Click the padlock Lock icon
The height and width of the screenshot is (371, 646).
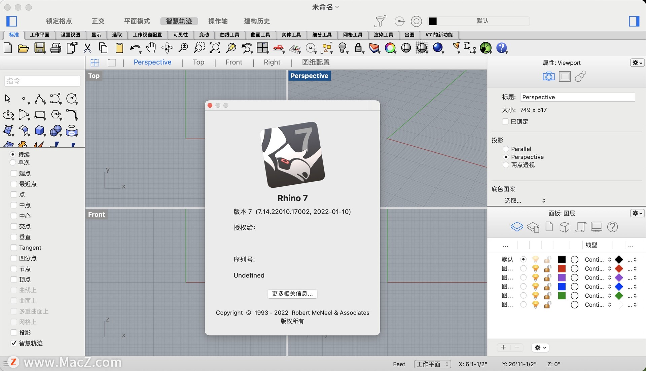tap(358, 48)
